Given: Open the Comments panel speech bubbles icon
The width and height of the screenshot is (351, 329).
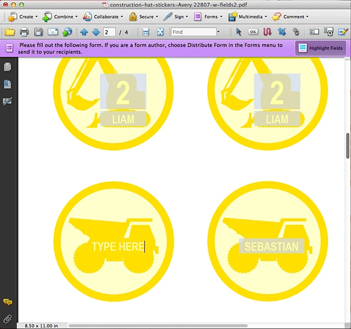Looking at the screenshot, I should 8,302.
